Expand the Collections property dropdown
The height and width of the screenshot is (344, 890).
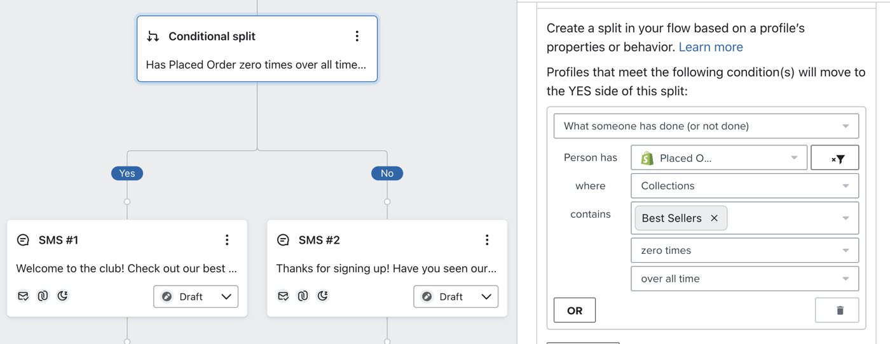[744, 186]
